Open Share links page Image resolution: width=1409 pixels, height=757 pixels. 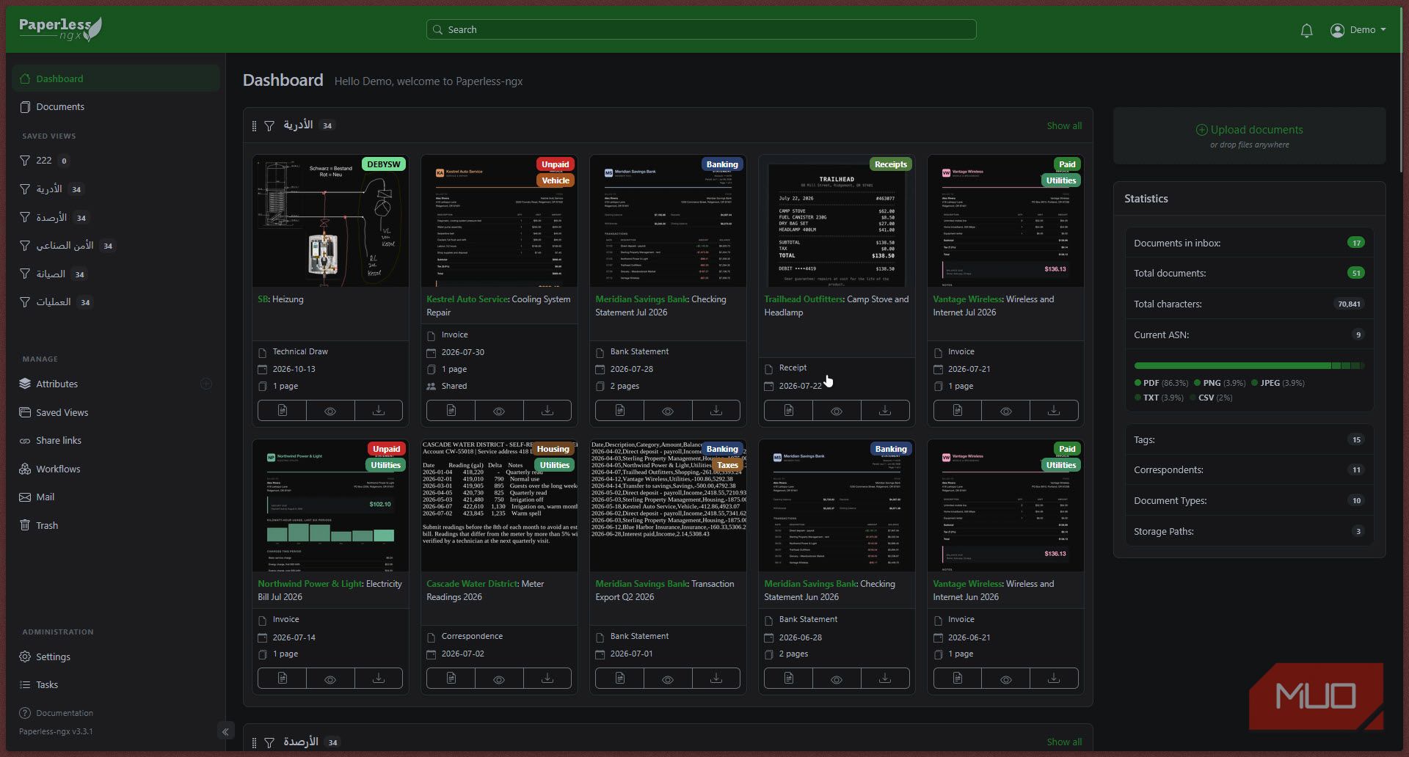tap(59, 440)
